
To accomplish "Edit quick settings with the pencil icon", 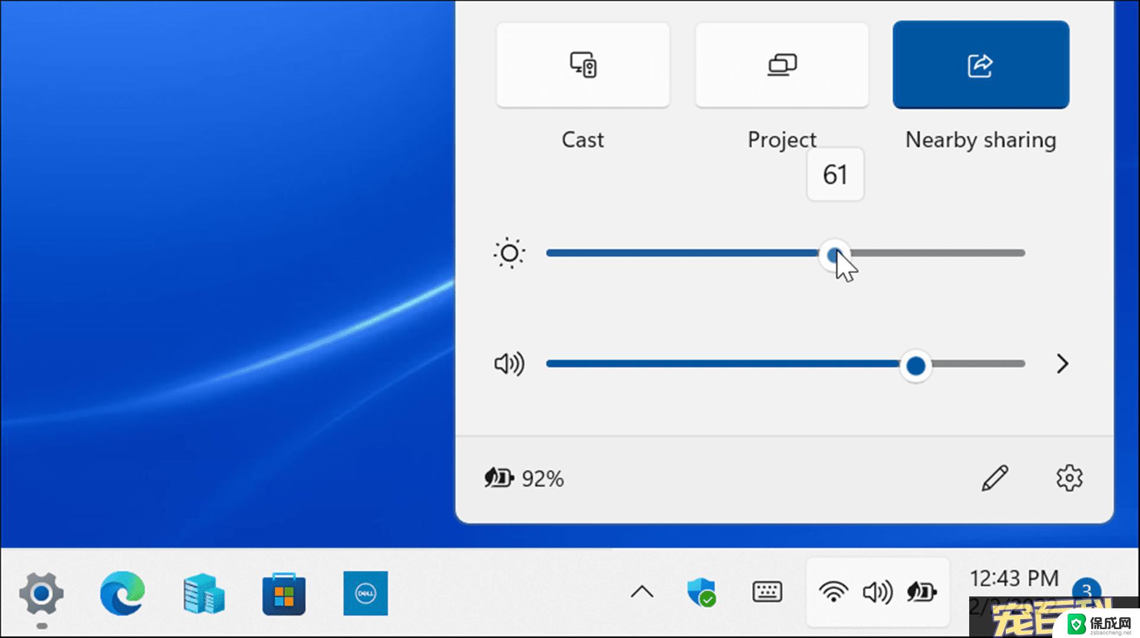I will click(x=995, y=478).
